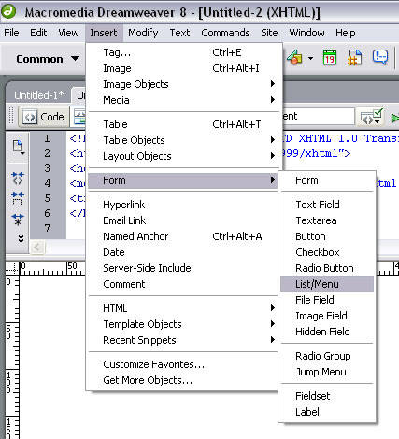Open the Site menu
The height and width of the screenshot is (439, 399).
[269, 33]
